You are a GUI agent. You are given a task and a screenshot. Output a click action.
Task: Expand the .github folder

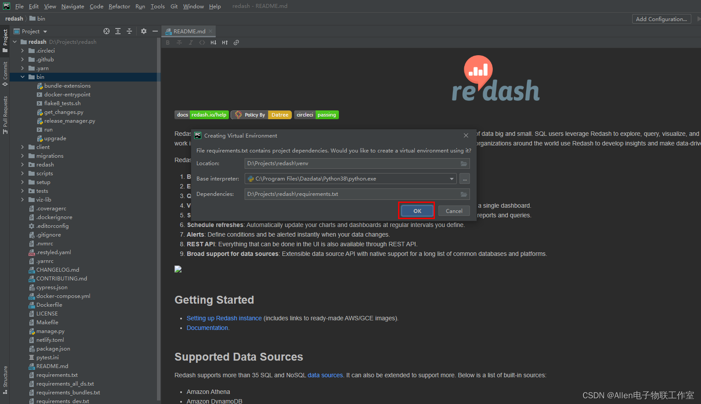(x=22, y=60)
